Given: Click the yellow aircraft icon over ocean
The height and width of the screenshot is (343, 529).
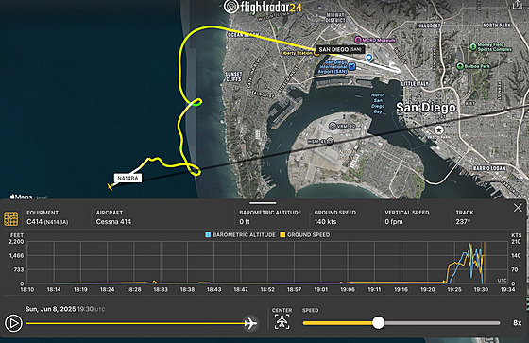Looking at the screenshot, I should (x=110, y=186).
